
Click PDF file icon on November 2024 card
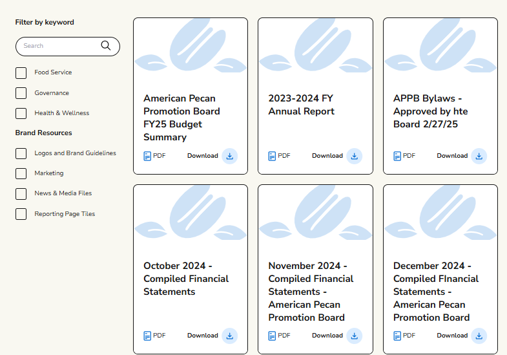point(272,336)
